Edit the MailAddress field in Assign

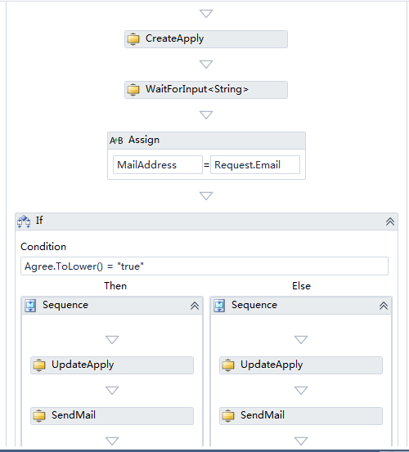coord(158,165)
